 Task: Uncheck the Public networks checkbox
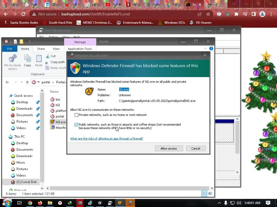pos(76,125)
